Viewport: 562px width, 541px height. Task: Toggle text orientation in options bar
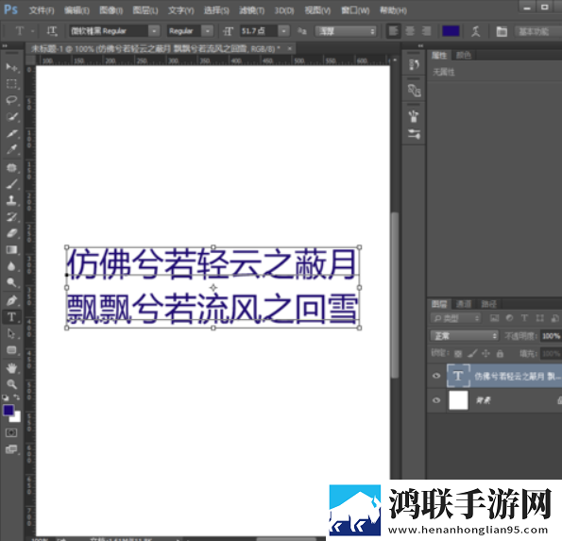click(52, 31)
